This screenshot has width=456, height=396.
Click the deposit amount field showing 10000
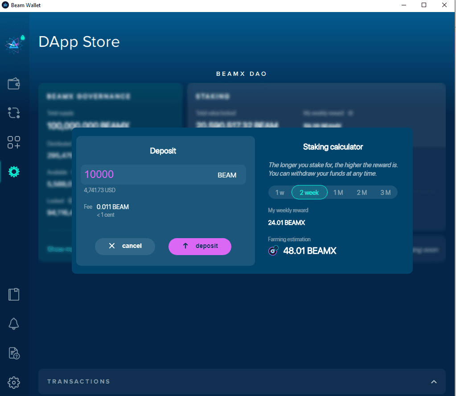pos(147,175)
